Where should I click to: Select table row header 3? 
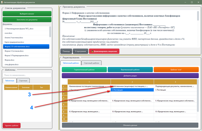(65, 93)
